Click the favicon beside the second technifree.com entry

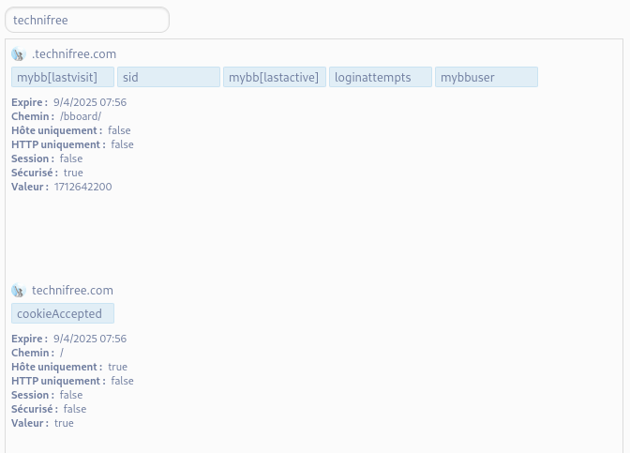pos(18,291)
